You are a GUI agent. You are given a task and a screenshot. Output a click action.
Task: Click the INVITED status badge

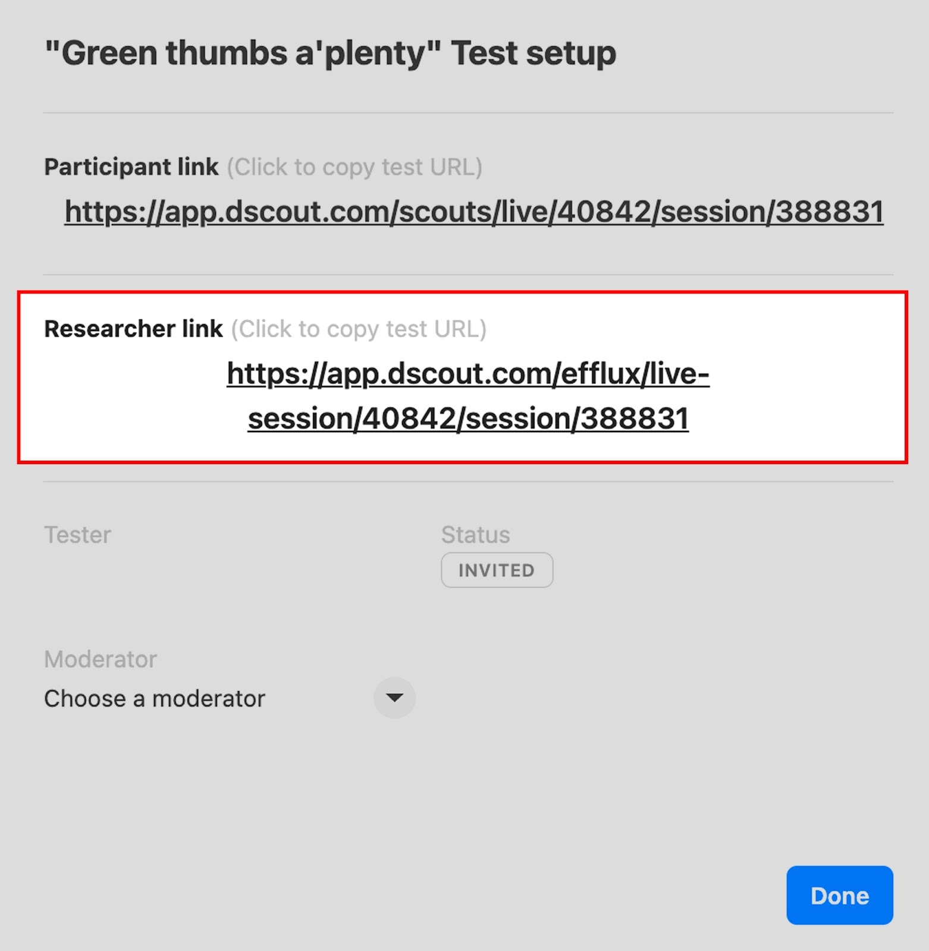[497, 571]
